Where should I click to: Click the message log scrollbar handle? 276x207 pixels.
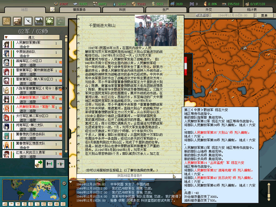click(x=269, y=196)
